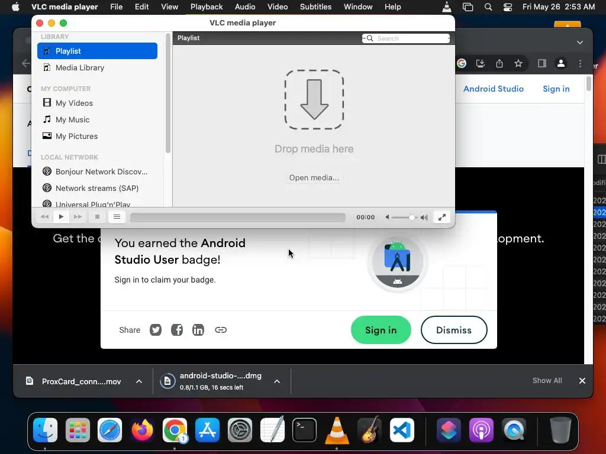This screenshot has height=454, width=606.
Task: Click the Drop media here arrow icon
Action: click(x=314, y=99)
